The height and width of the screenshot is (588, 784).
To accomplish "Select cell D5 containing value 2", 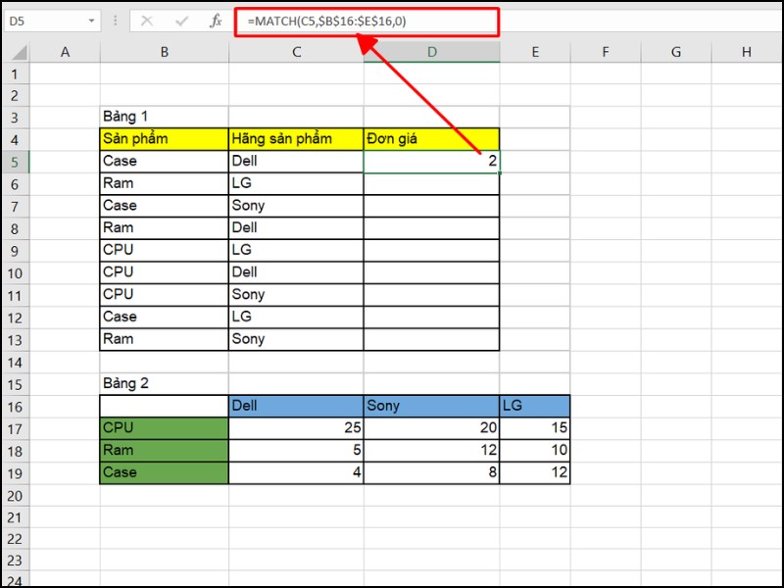I will [431, 162].
